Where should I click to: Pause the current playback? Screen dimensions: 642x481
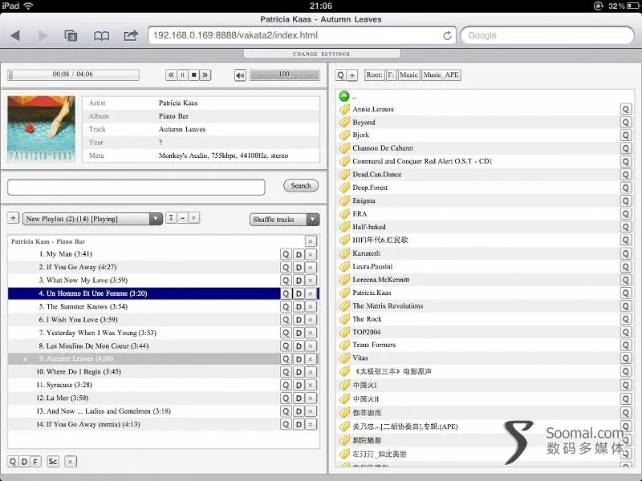click(182, 75)
